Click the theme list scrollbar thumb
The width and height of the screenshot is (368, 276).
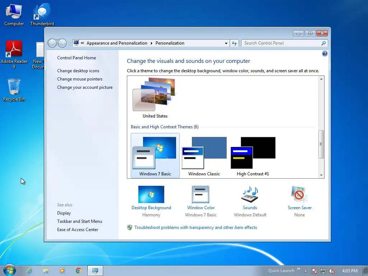[321, 144]
